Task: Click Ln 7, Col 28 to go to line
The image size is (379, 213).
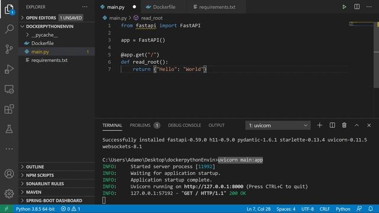Action: [258, 209]
